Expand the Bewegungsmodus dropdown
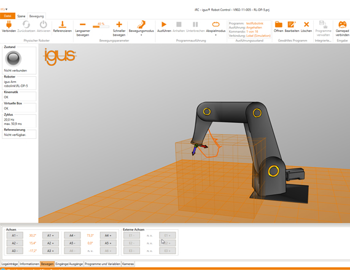Viewport: 350px width, 276px height. 141,35
